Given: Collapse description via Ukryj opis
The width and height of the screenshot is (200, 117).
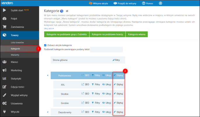Looking at the screenshot, I should 49,29.
